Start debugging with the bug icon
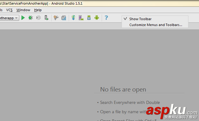This screenshot has height=121, width=199. [x=30, y=18]
